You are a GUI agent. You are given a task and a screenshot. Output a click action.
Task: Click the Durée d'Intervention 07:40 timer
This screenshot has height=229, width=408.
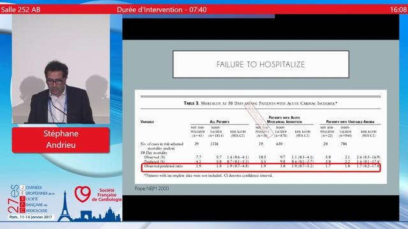[161, 10]
